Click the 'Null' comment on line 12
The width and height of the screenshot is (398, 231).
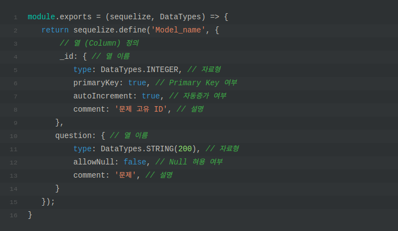pyautogui.click(x=178, y=162)
